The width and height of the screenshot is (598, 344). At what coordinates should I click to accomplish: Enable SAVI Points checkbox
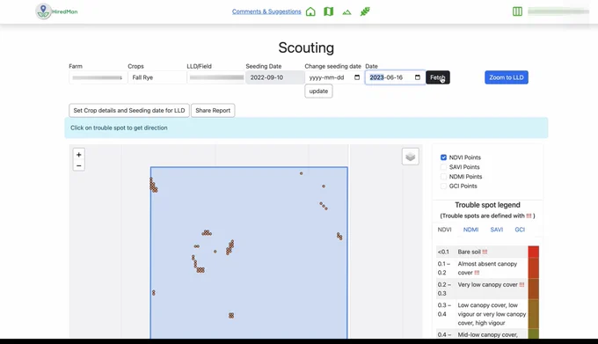tap(443, 166)
